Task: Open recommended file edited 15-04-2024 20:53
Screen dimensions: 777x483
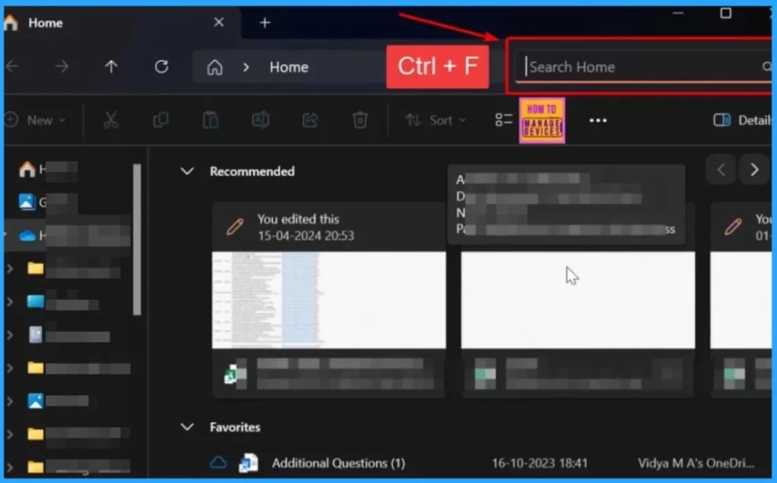Action: (329, 300)
